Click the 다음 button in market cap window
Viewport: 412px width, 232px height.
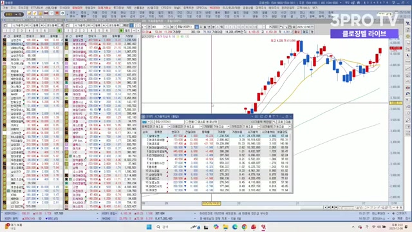click(288, 122)
